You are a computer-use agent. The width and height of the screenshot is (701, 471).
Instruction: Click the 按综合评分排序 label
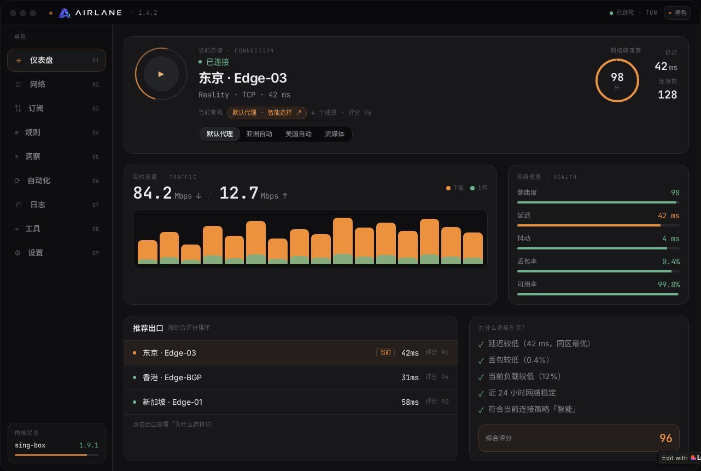(189, 328)
